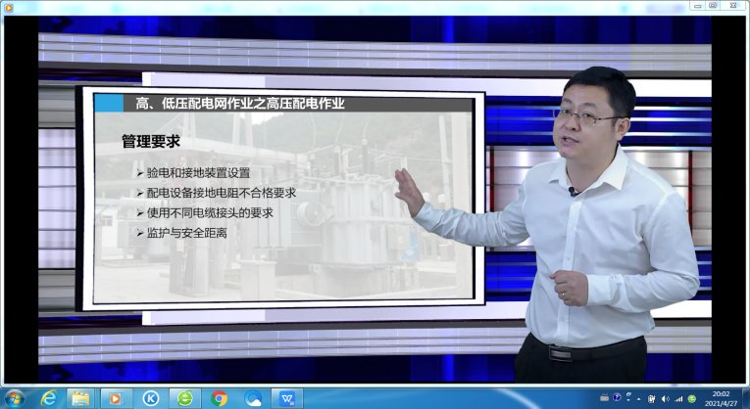This screenshot has height=409, width=750.
Task: Click the Show desktop button
Action: click(746, 398)
